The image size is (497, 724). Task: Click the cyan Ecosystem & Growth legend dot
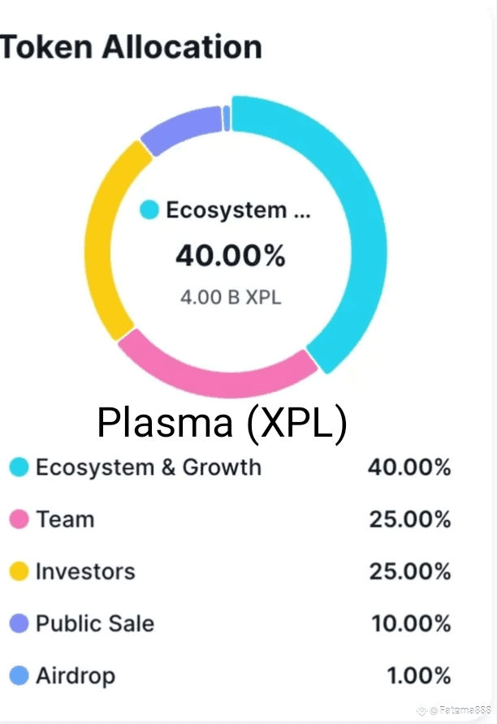(x=19, y=467)
